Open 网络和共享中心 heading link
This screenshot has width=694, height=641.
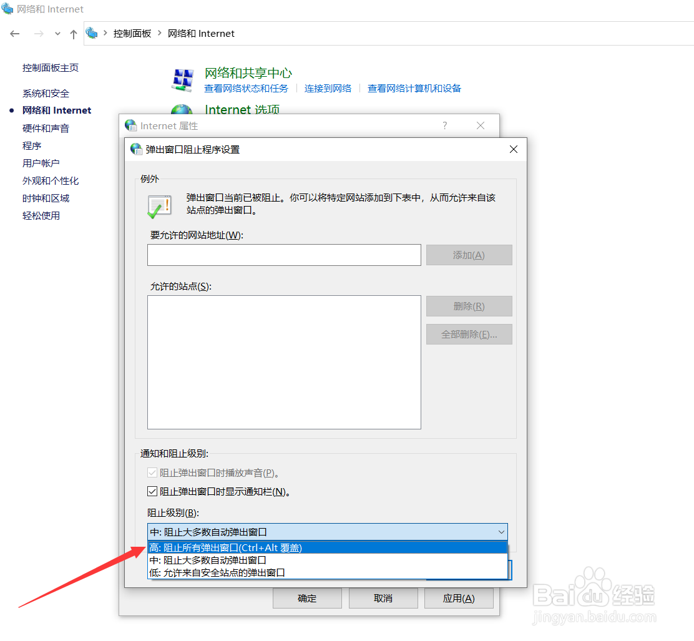coord(248,73)
